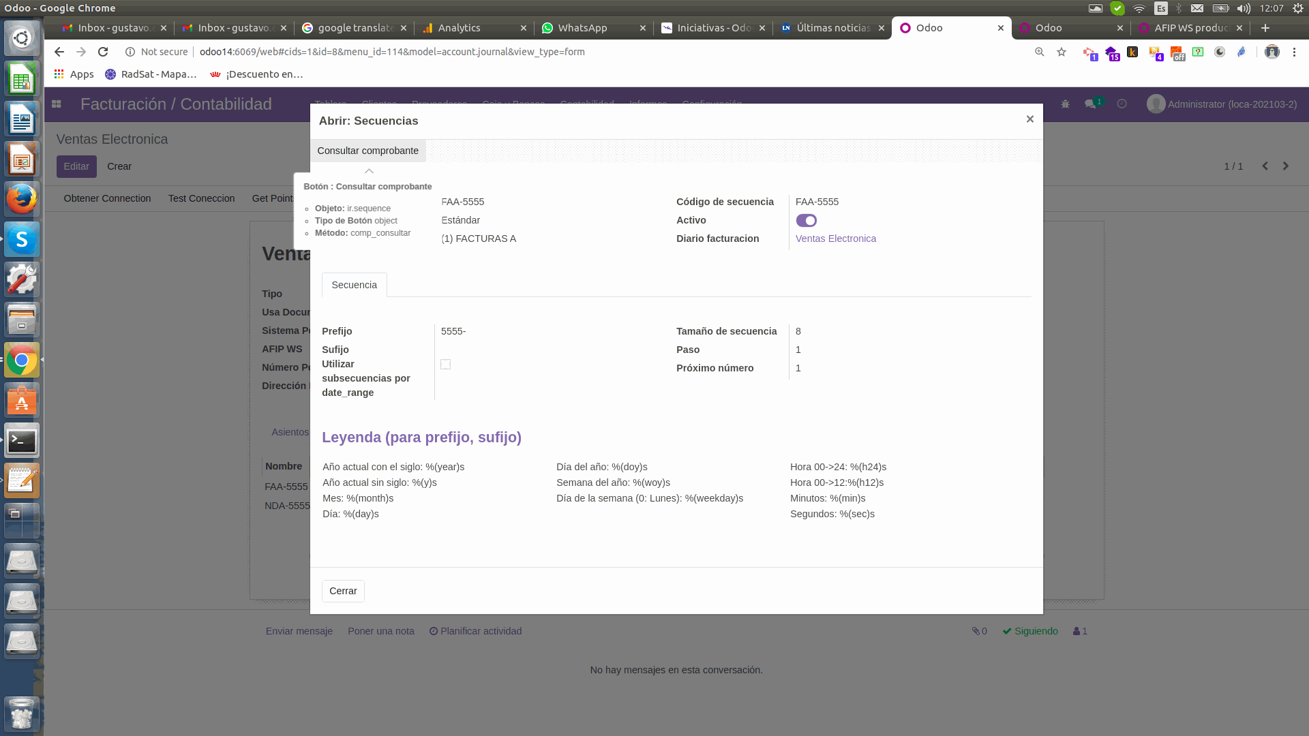Image resolution: width=1309 pixels, height=736 pixels.
Task: Click the NDA-5555 row in the journal list
Action: pos(287,506)
